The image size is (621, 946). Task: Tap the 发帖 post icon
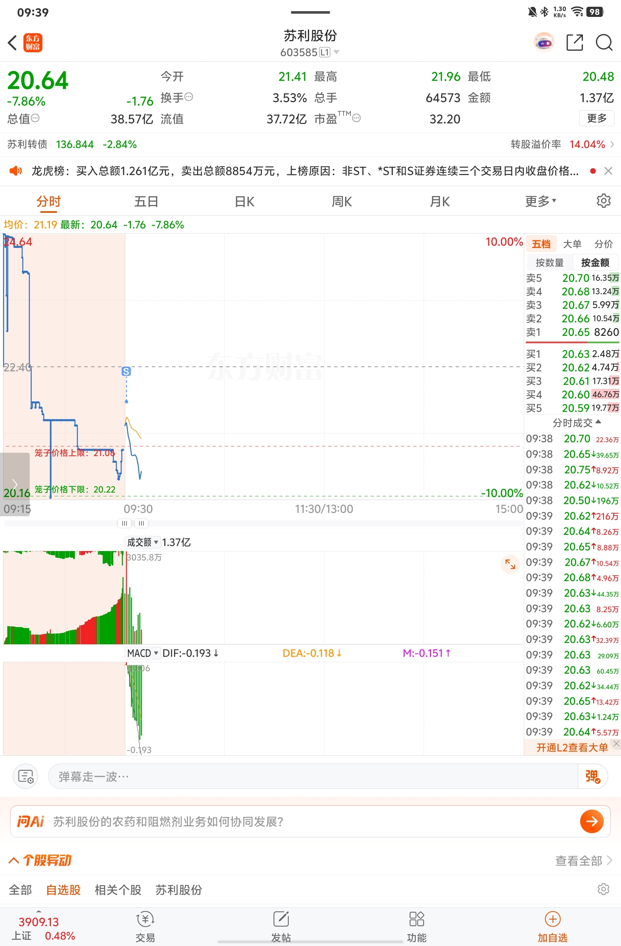(281, 926)
